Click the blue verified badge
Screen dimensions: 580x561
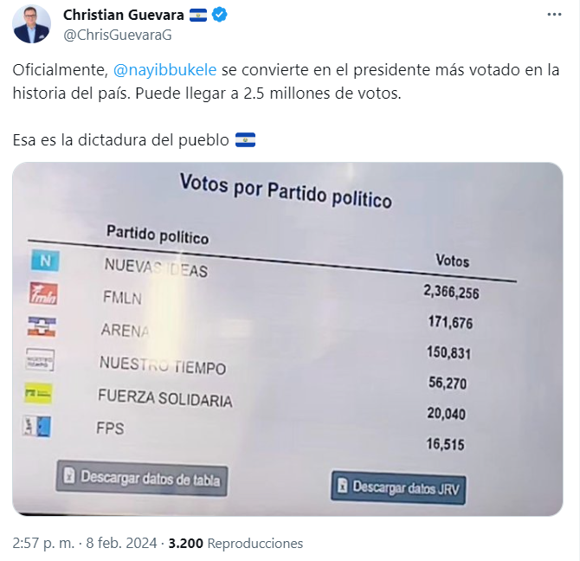click(x=220, y=16)
